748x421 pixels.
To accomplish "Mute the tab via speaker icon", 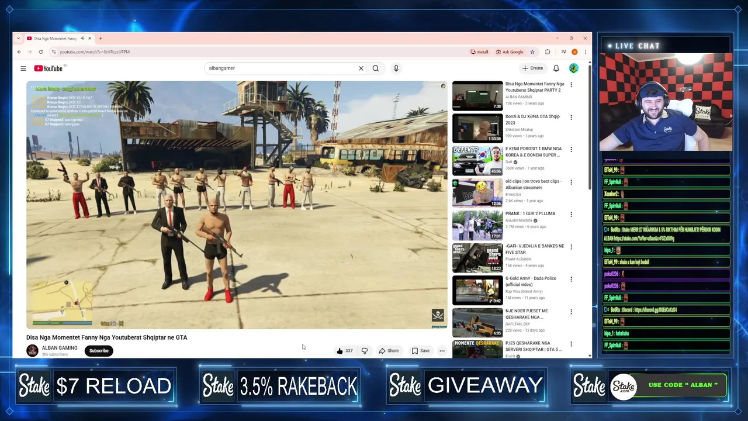I will (x=82, y=39).
